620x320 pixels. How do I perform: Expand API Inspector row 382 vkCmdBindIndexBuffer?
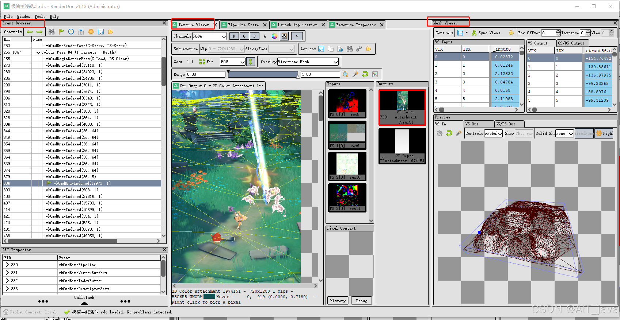tap(7, 281)
